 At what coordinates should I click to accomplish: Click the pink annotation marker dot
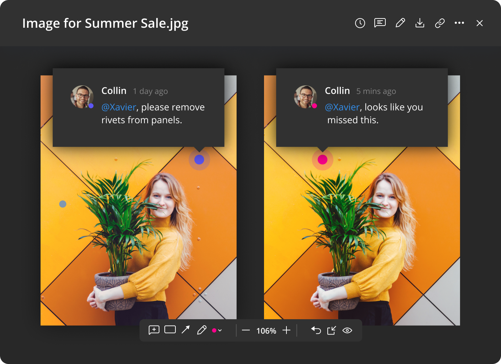point(322,160)
